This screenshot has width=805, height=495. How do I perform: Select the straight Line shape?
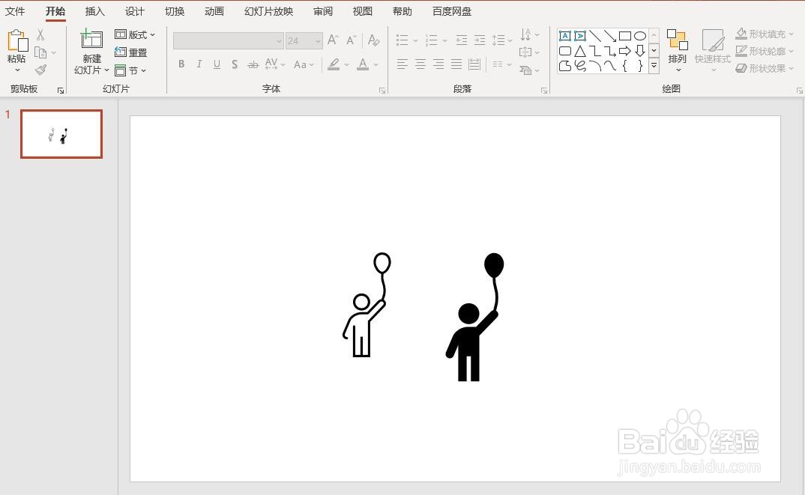coord(595,36)
